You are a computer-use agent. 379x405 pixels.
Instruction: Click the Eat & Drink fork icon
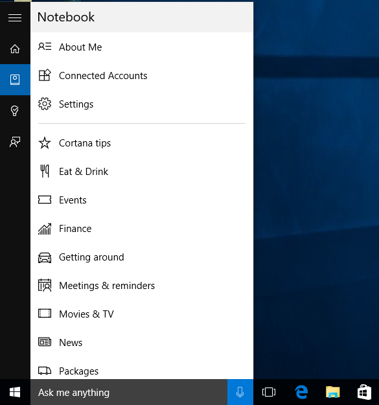45,171
